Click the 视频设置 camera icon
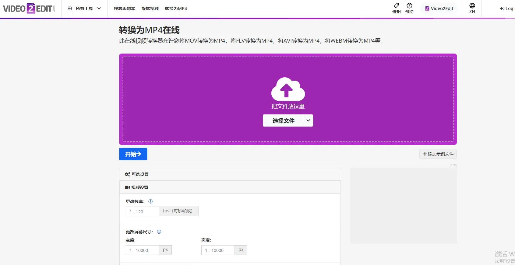Viewport: 515px width, 265px height. [x=128, y=187]
